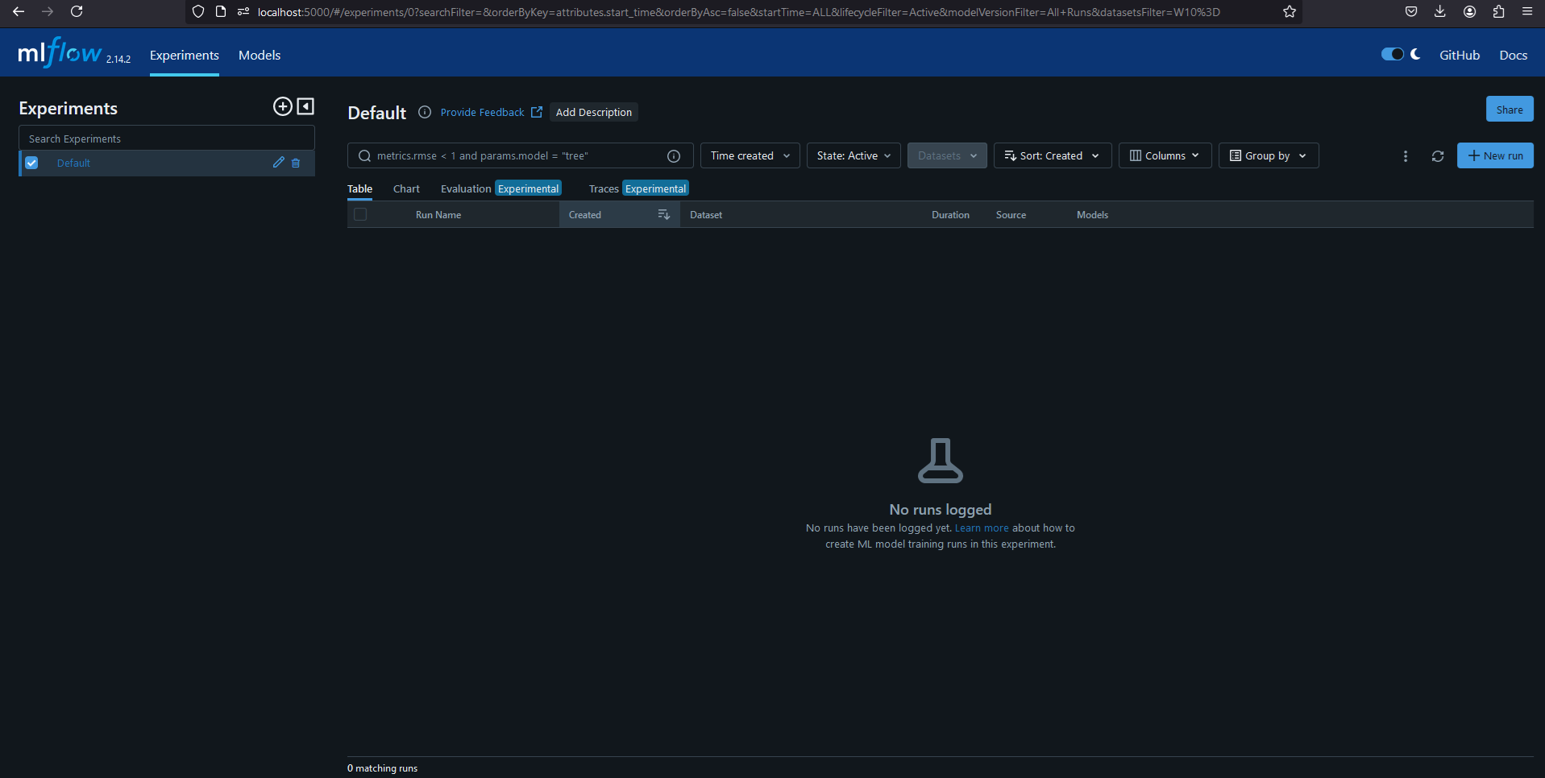Reload the browser page
Viewport: 1545px width, 778px height.
coord(77,11)
